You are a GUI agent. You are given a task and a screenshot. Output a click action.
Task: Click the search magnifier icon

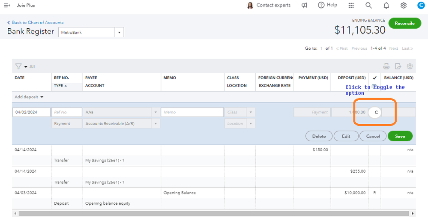(x=368, y=5)
